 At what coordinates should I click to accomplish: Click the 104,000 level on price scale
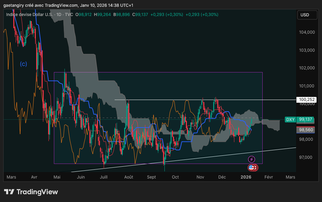[307, 32]
